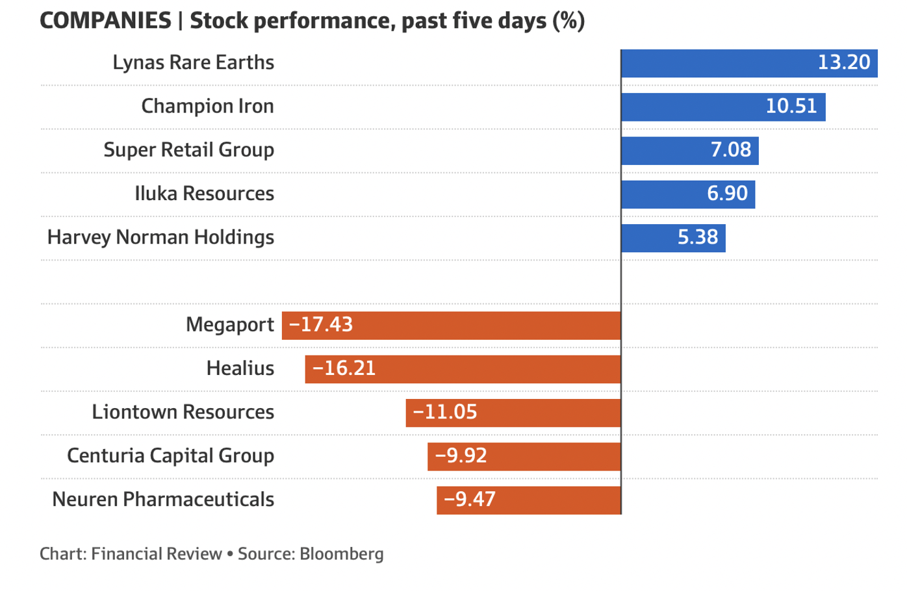
Task: Click the Neuren Pharmaceuticals -9.47 bar
Action: click(x=528, y=500)
